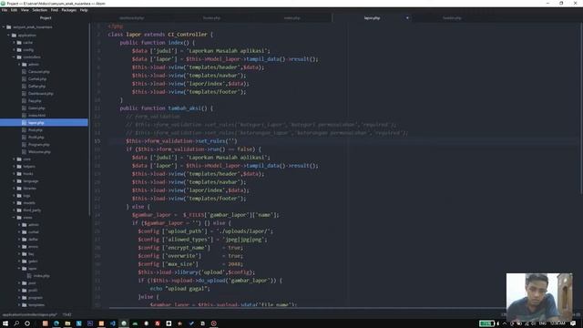Image resolution: width=583 pixels, height=328 pixels.
Task: Collapse the controllers folder
Action: coord(15,57)
